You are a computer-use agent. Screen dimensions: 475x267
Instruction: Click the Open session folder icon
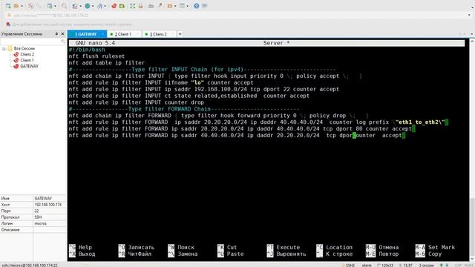(16, 6)
